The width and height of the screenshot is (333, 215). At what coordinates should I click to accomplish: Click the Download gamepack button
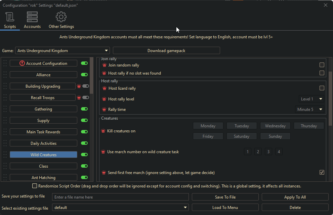[x=166, y=51]
